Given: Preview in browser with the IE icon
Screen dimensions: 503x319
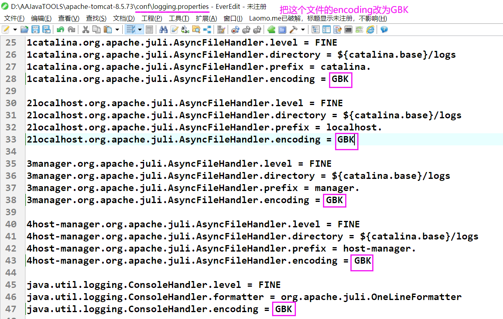Looking at the screenshot, I should point(370,29).
